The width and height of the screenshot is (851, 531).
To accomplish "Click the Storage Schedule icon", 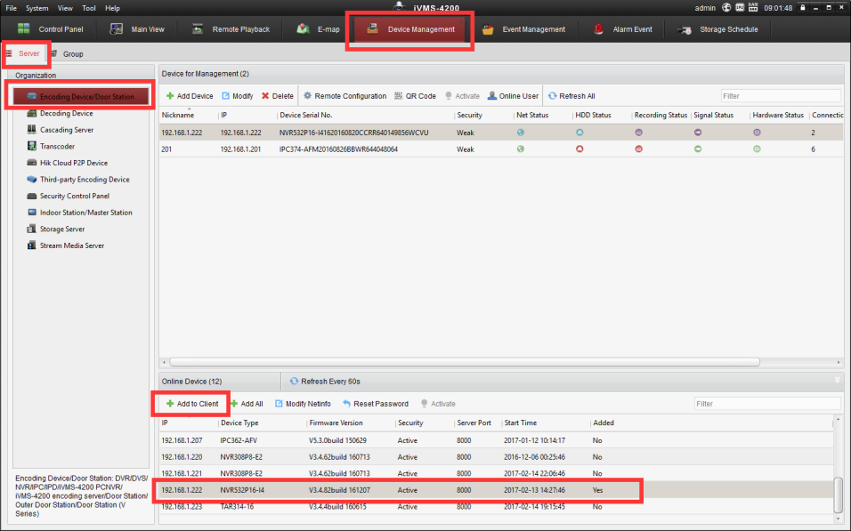I will 685,29.
